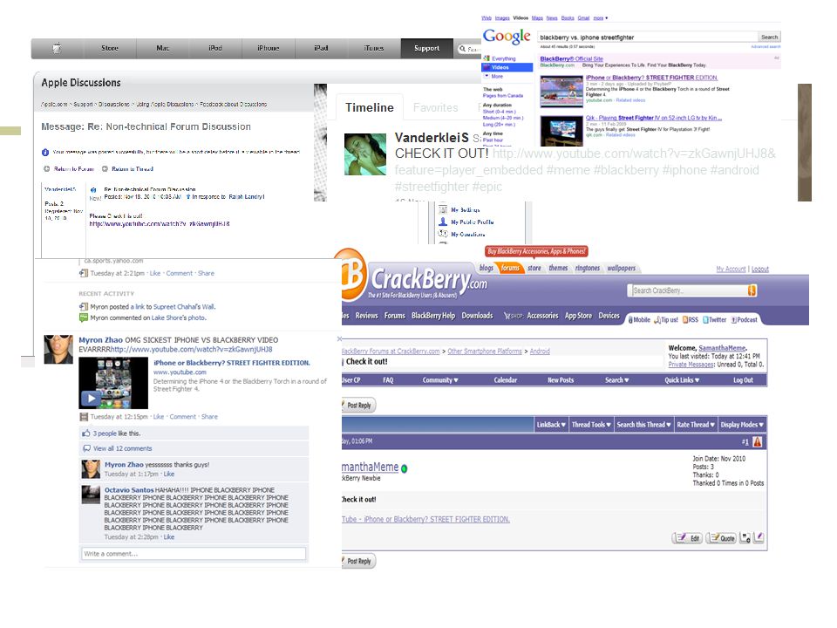Click the Search CrackBerry input field
The image size is (837, 628).
click(x=689, y=290)
